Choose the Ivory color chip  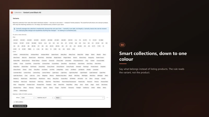[67, 69]
